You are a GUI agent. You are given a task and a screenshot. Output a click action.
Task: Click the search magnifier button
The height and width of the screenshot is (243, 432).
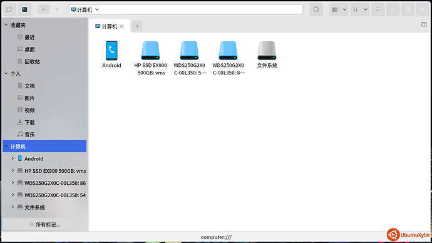point(316,9)
